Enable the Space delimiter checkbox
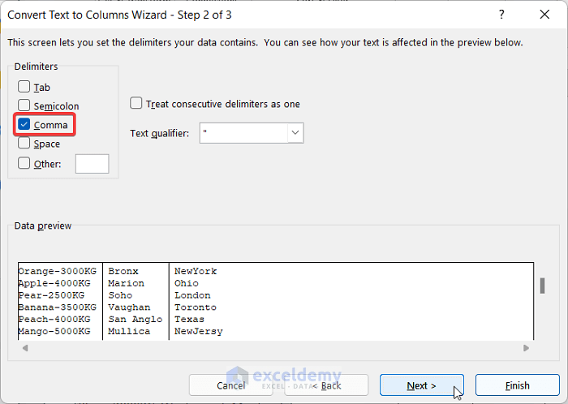568x404 pixels. 24,144
